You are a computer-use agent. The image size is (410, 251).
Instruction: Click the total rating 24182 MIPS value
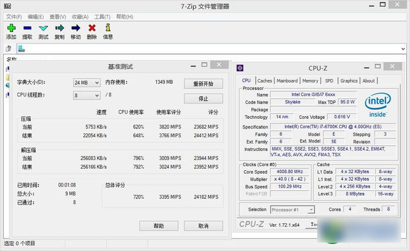click(206, 197)
